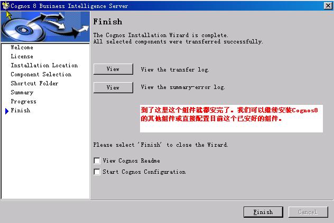Click the Cognos 8 window title bar
Image resolution: width=334 pixels, height=223 pixels.
click(166, 6)
